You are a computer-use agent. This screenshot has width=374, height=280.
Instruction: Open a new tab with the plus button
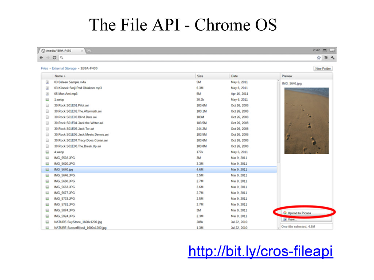point(89,51)
